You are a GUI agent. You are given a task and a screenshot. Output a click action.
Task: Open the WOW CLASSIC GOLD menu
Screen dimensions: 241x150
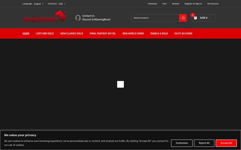72,34
